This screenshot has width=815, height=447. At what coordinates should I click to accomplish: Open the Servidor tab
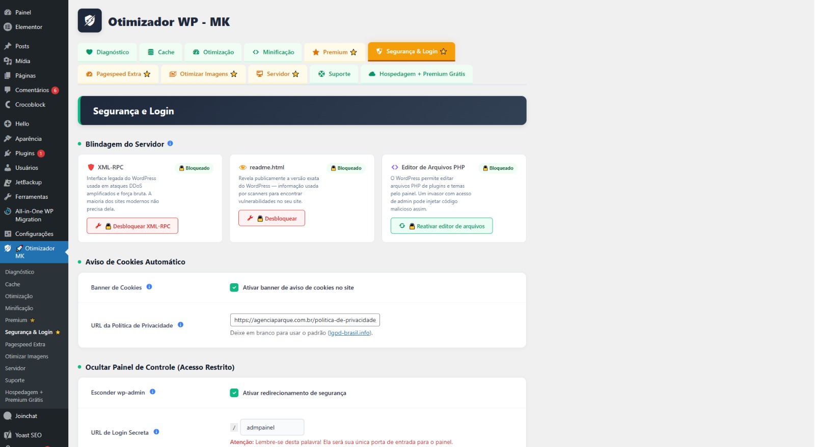(x=278, y=74)
